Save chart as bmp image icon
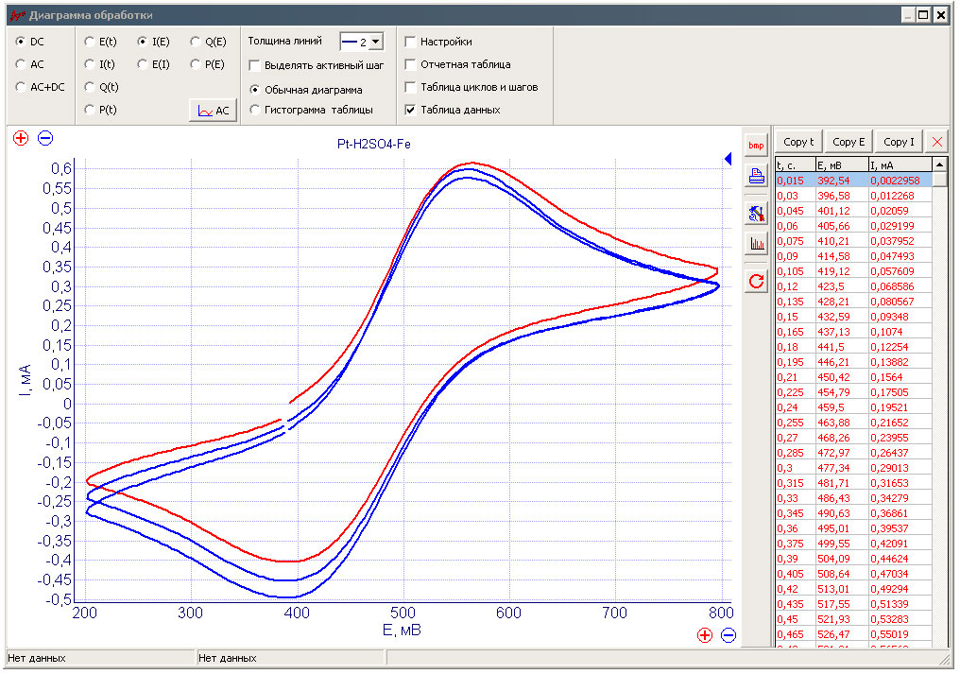Screen dimensions: 960x674 (756, 146)
